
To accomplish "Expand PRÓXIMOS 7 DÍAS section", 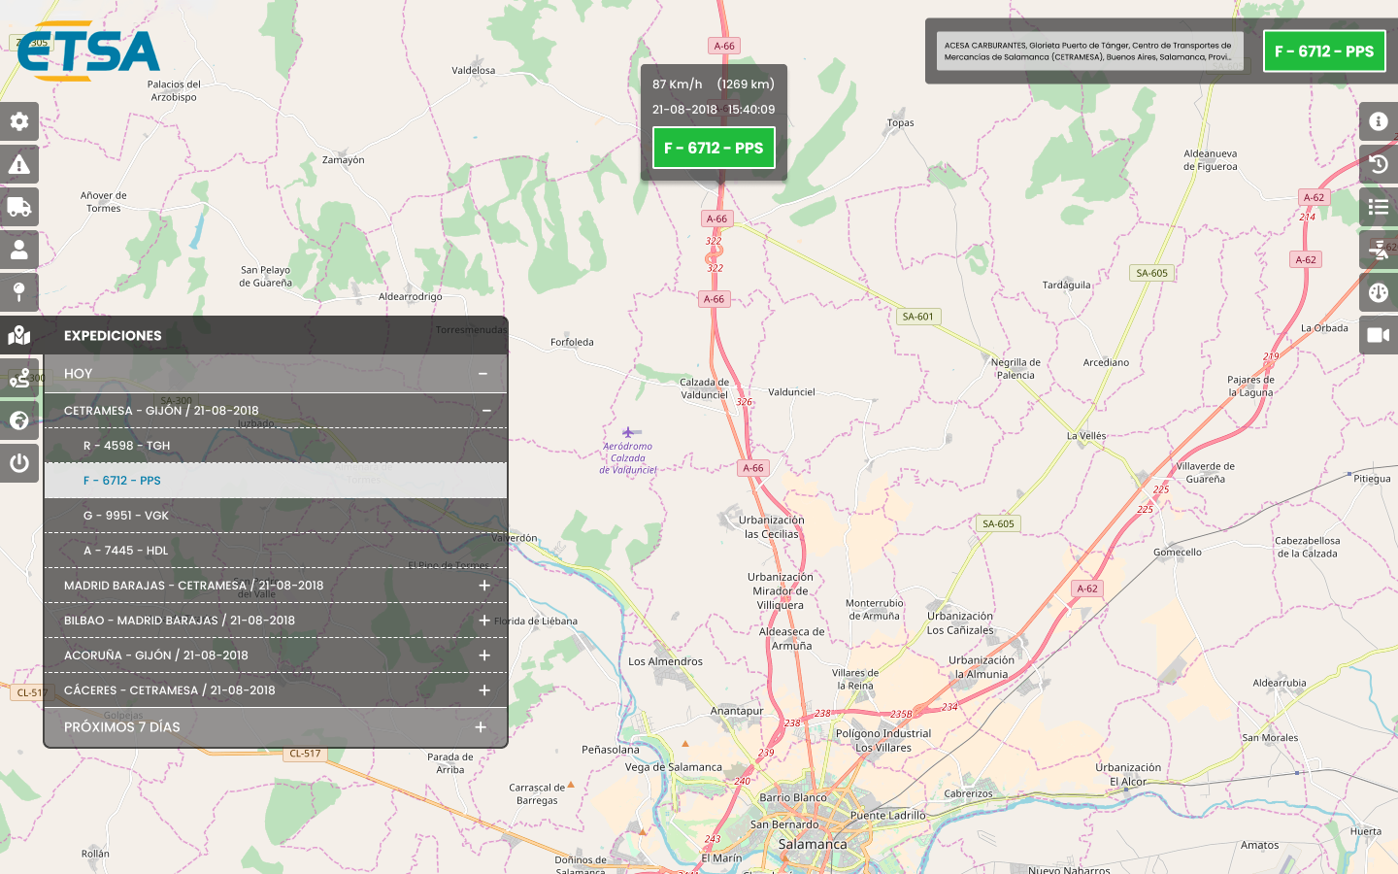I will coord(481,727).
